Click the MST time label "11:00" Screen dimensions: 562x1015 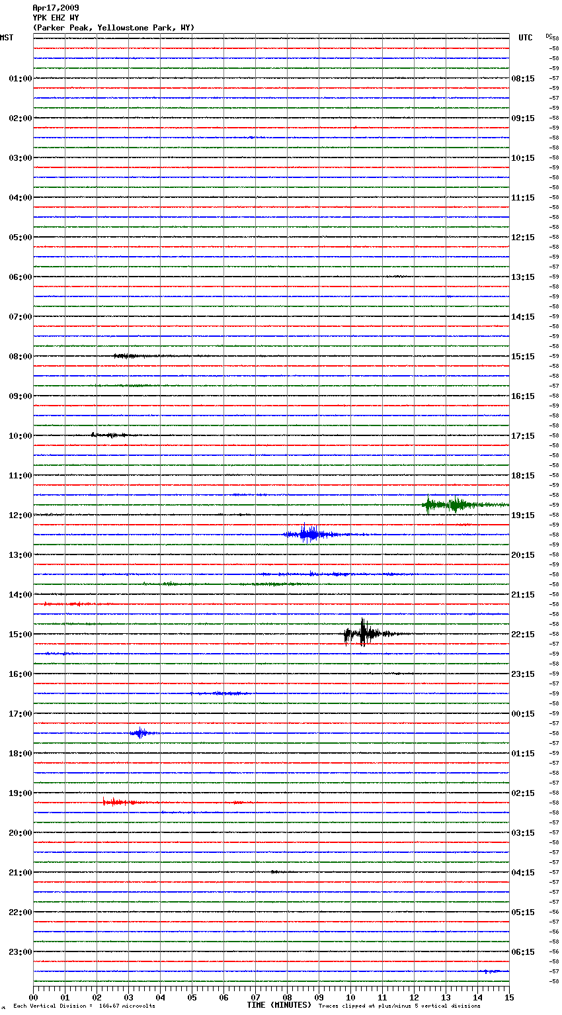[20, 476]
